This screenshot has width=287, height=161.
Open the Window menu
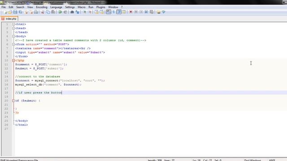pos(113,7)
